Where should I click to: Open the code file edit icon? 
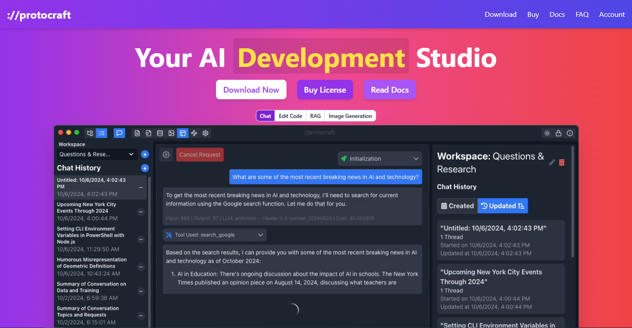tap(149, 133)
